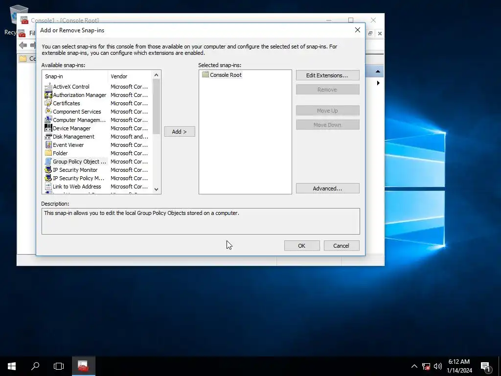Click the Certificates snap-in icon

[x=48, y=103]
